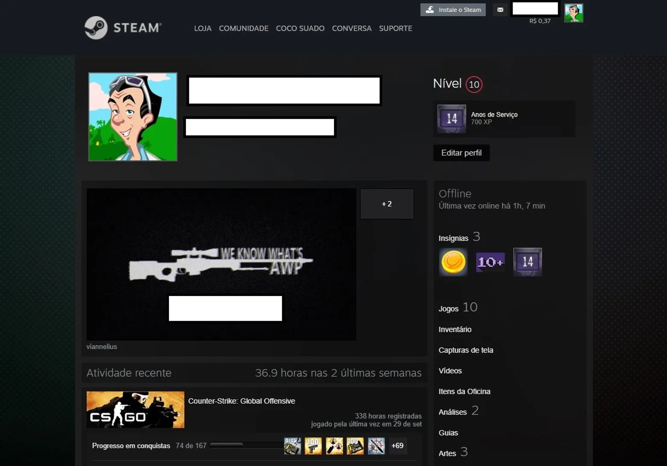
Task: Click the viannelius artwork caption
Action: pyautogui.click(x=102, y=347)
